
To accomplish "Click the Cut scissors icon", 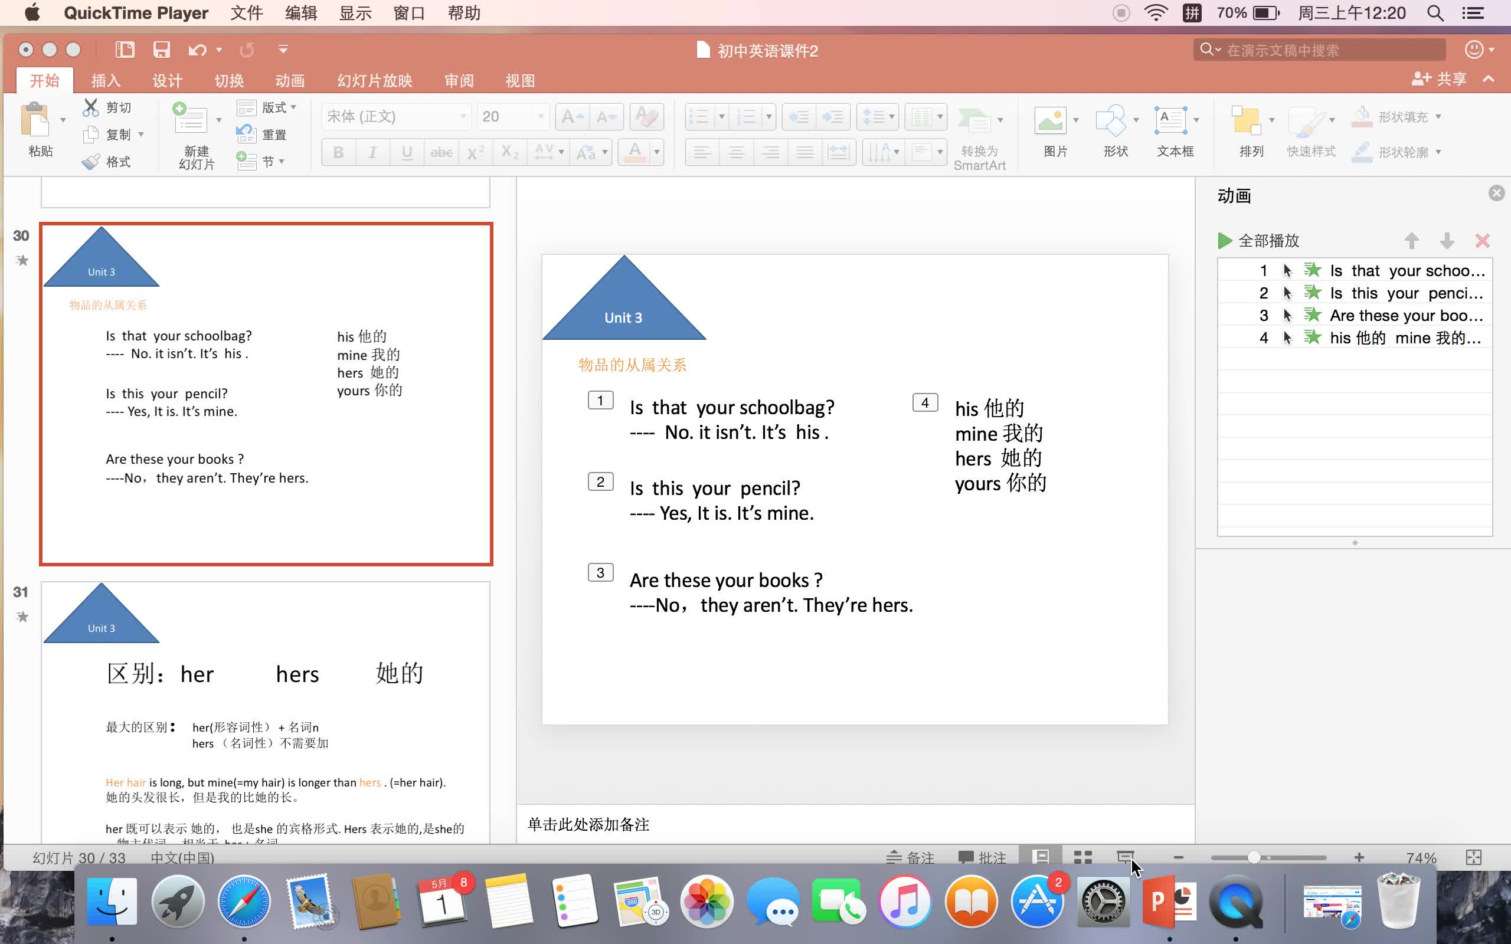I will 90,107.
